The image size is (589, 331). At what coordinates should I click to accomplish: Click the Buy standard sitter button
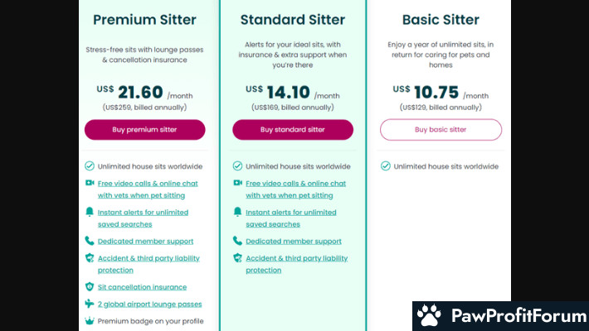pos(292,130)
